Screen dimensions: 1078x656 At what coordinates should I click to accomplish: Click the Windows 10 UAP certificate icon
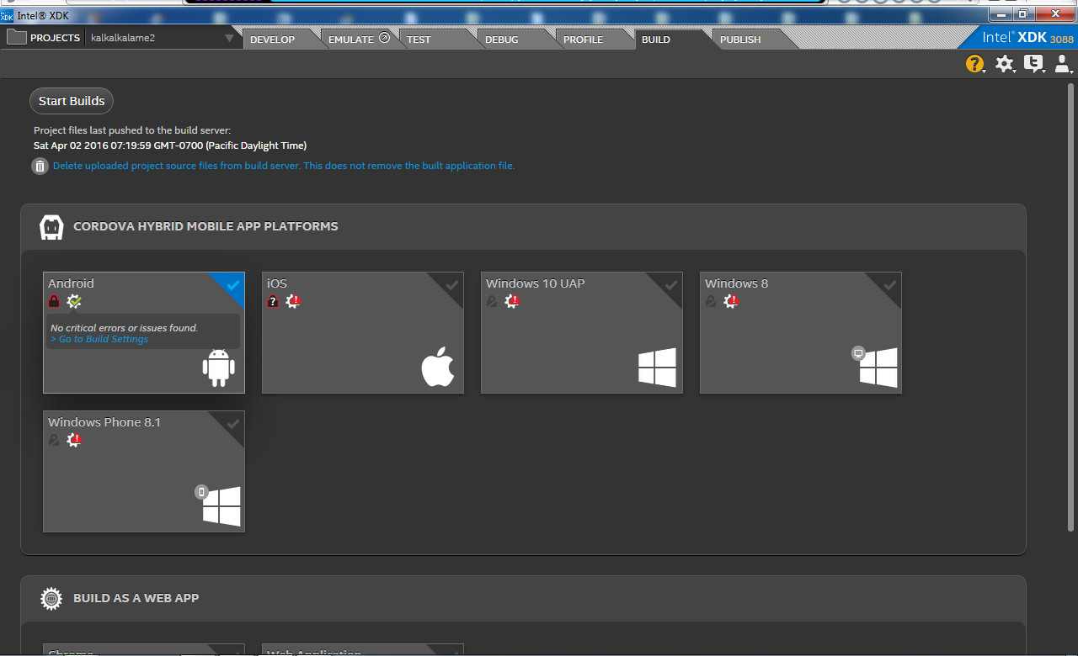tap(492, 301)
